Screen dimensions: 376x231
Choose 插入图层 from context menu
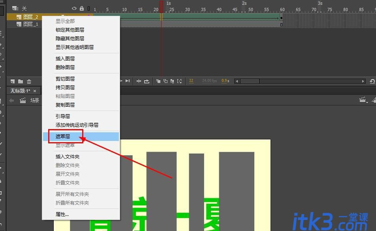[x=81, y=59]
